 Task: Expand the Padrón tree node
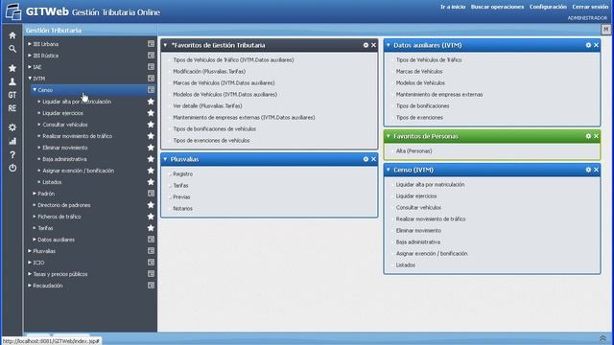click(x=35, y=194)
